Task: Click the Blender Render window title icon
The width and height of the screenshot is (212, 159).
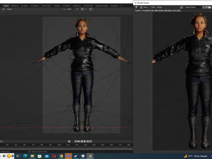Action: [136, 3]
